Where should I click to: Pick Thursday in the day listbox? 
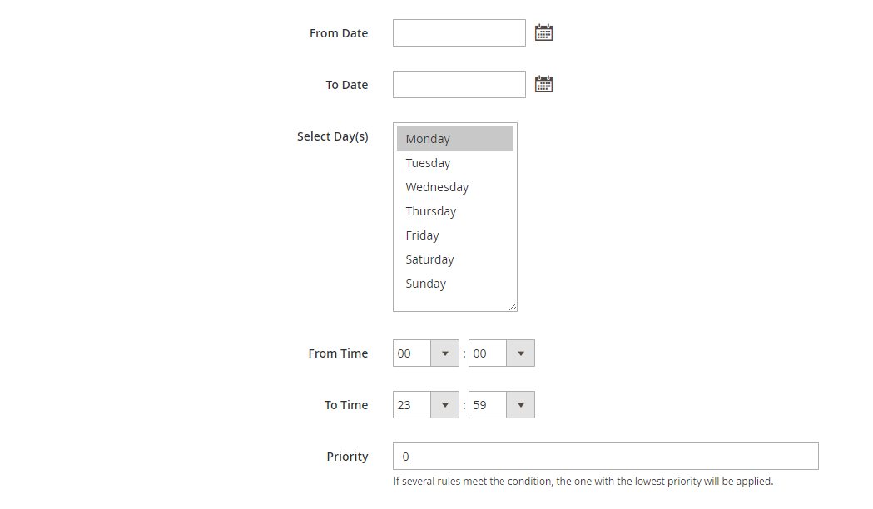454,211
